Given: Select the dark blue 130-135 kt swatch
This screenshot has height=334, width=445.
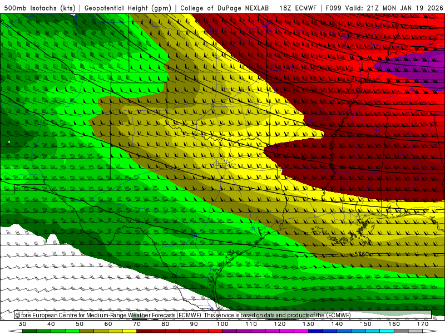Looking at the screenshot, I should tap(315, 331).
